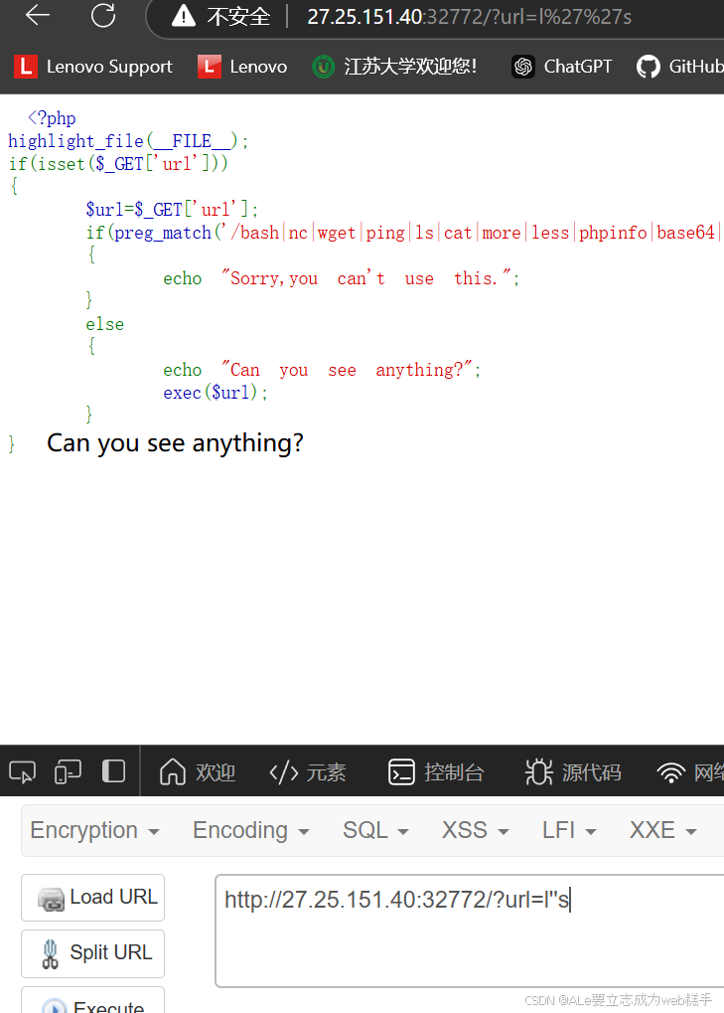724x1013 pixels.
Task: Click the 不安全 label in the address bar
Action: 238,17
